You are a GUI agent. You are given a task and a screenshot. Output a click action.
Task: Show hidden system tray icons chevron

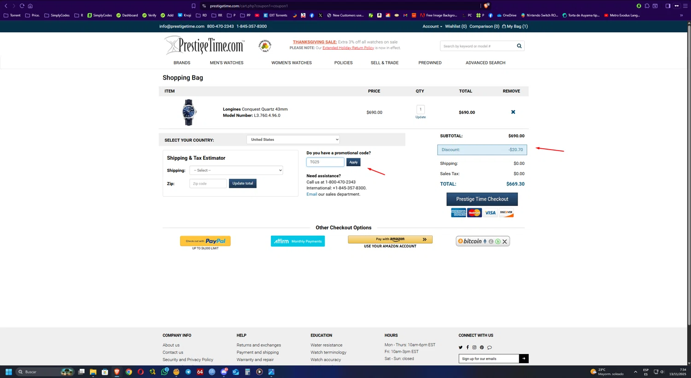pos(635,372)
